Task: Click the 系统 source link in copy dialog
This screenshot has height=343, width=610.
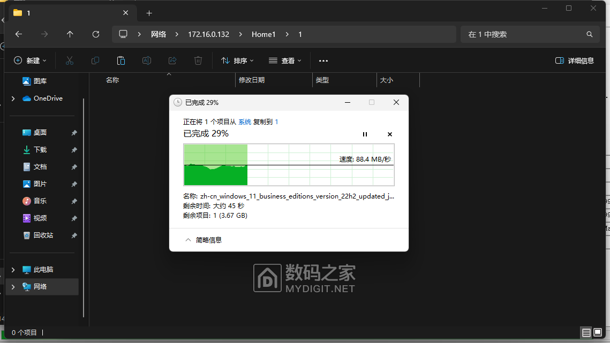Action: click(x=245, y=121)
